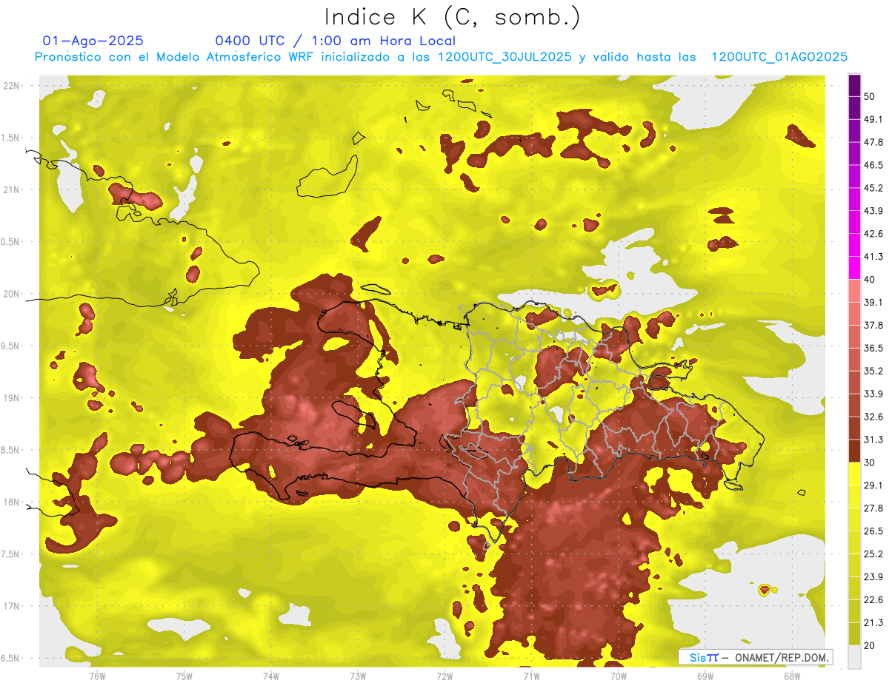Click the color bar value "20"

coord(870,646)
